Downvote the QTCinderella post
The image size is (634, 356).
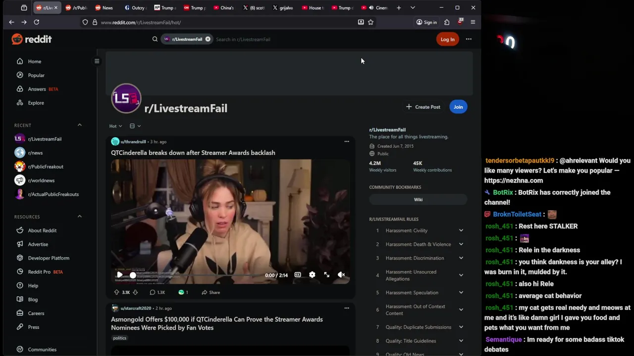pyautogui.click(x=135, y=292)
